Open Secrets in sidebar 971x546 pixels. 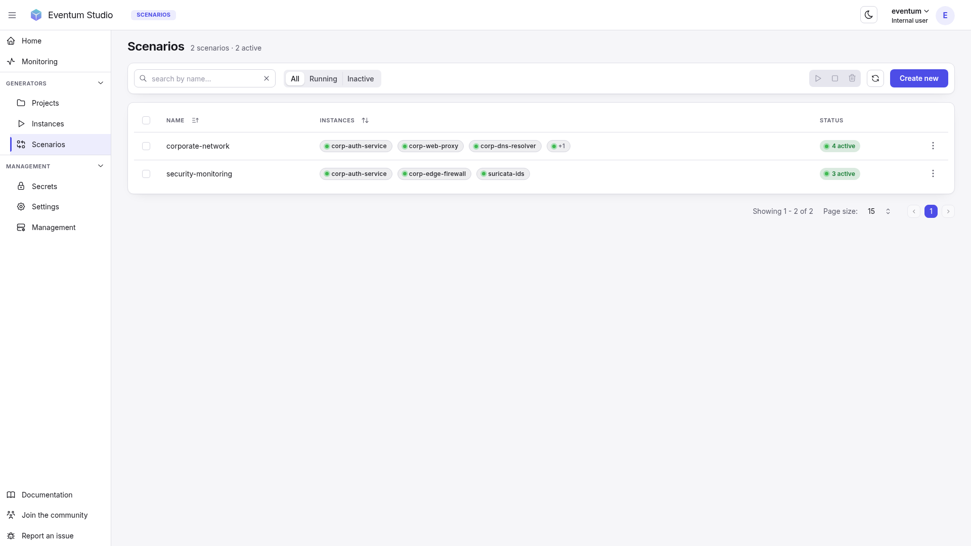pyautogui.click(x=60, y=187)
